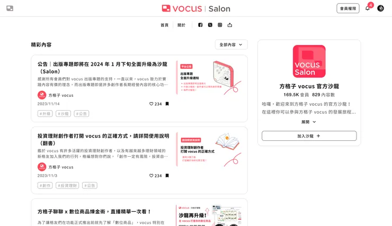Open the Facebook share icon
This screenshot has width=392, height=226.
click(200, 25)
